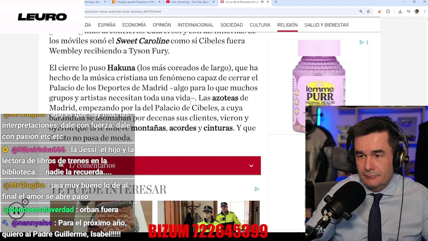The width and height of the screenshot is (428, 241).
Task: Click chat username @Ribeirinha666
Action: [x=38, y=150]
